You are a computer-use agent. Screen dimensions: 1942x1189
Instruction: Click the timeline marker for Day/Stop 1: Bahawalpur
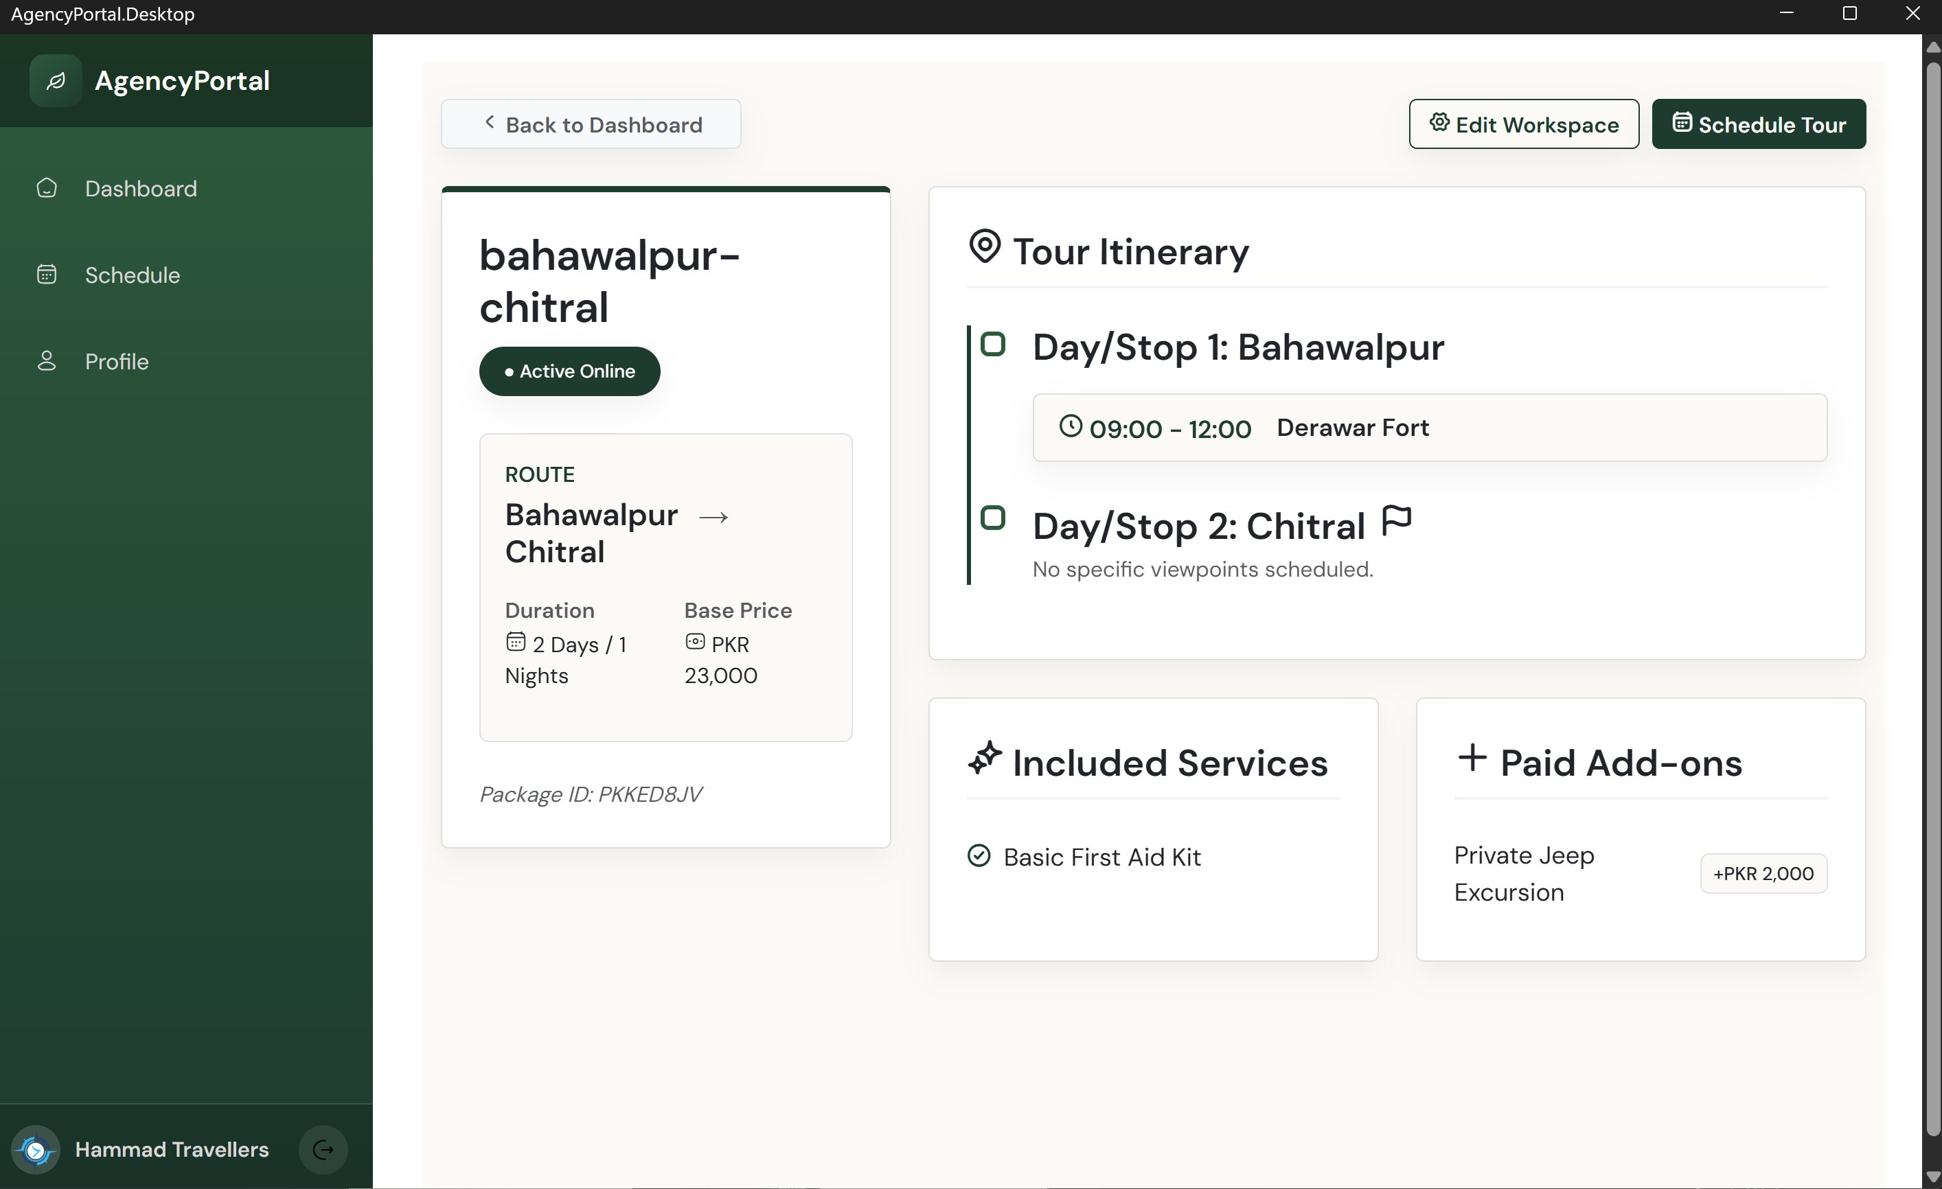pyautogui.click(x=993, y=345)
